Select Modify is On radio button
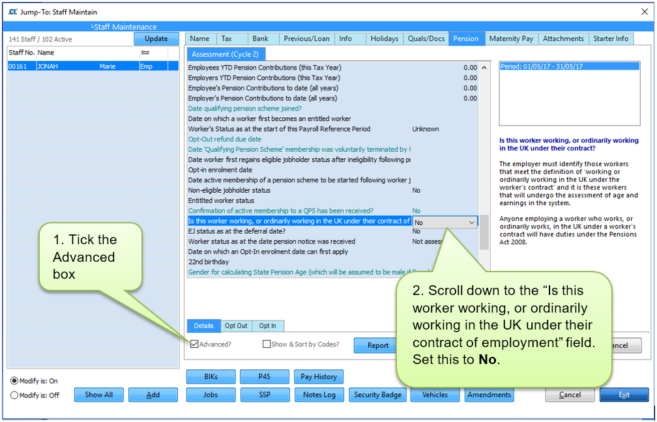 (14, 381)
